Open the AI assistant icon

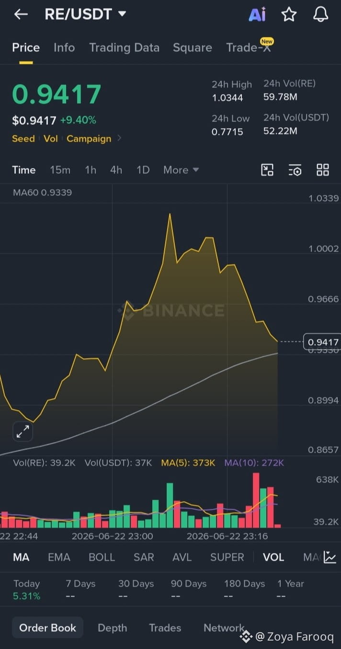(257, 14)
